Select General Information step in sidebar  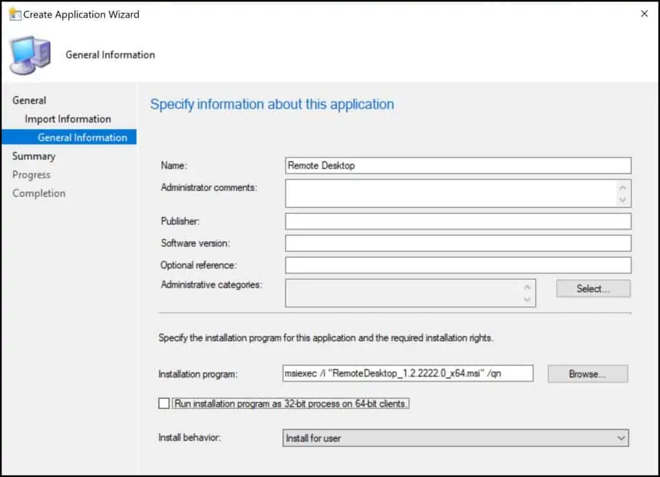coord(69,137)
